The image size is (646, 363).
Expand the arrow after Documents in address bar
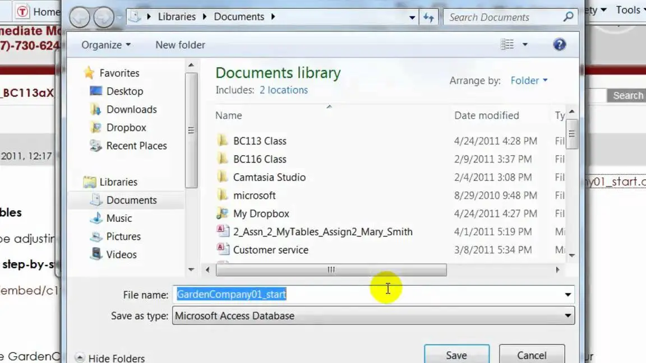pyautogui.click(x=273, y=16)
